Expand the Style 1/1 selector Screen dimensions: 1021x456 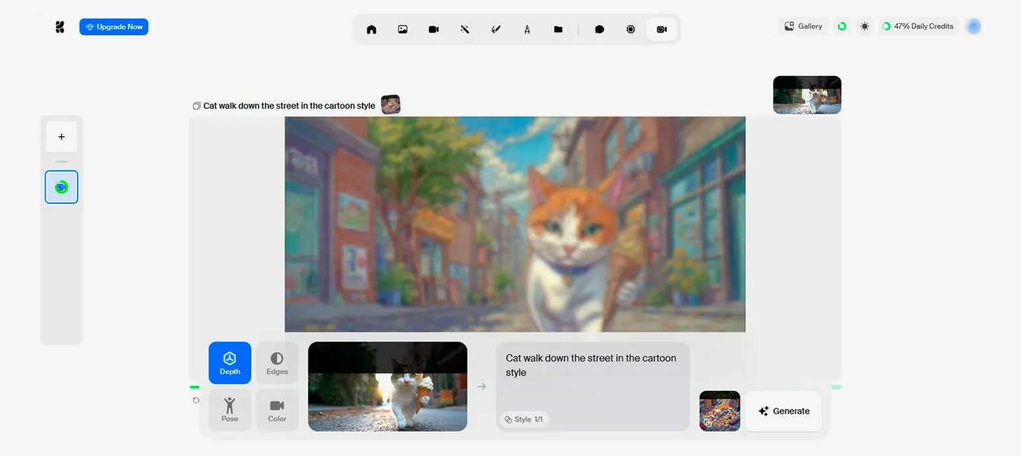tap(524, 420)
